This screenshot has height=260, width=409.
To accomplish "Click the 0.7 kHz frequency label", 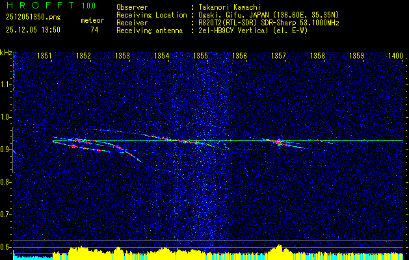I will 6,214.
